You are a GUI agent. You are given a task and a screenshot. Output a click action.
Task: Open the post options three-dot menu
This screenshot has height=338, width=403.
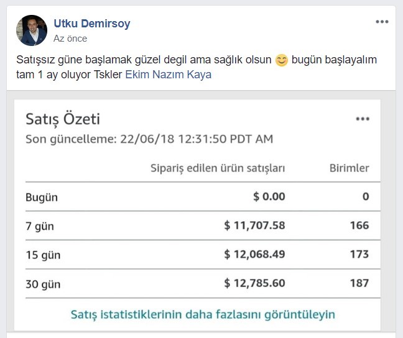point(382,22)
